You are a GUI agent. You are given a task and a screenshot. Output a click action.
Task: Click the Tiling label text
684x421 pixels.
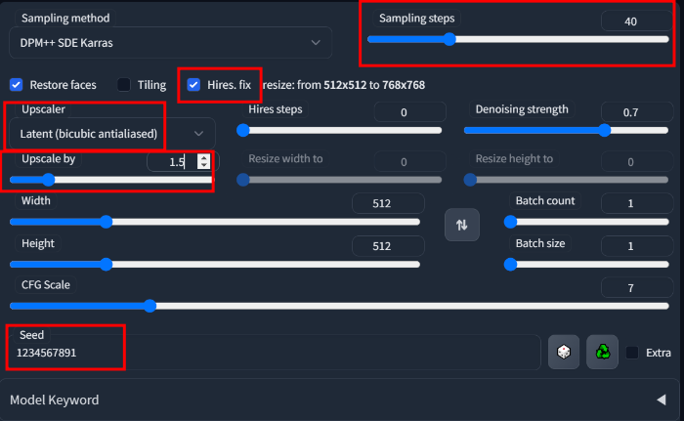point(151,85)
